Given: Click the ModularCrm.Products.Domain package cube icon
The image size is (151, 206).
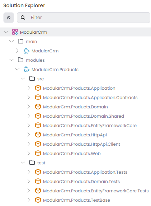Looking at the screenshot, I should pyautogui.click(x=38, y=107).
